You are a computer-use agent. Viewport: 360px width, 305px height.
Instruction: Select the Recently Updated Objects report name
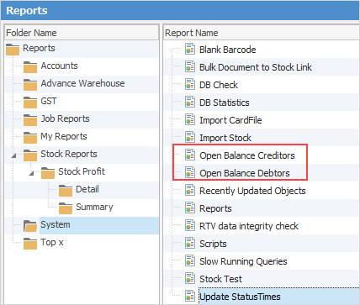pos(252,191)
